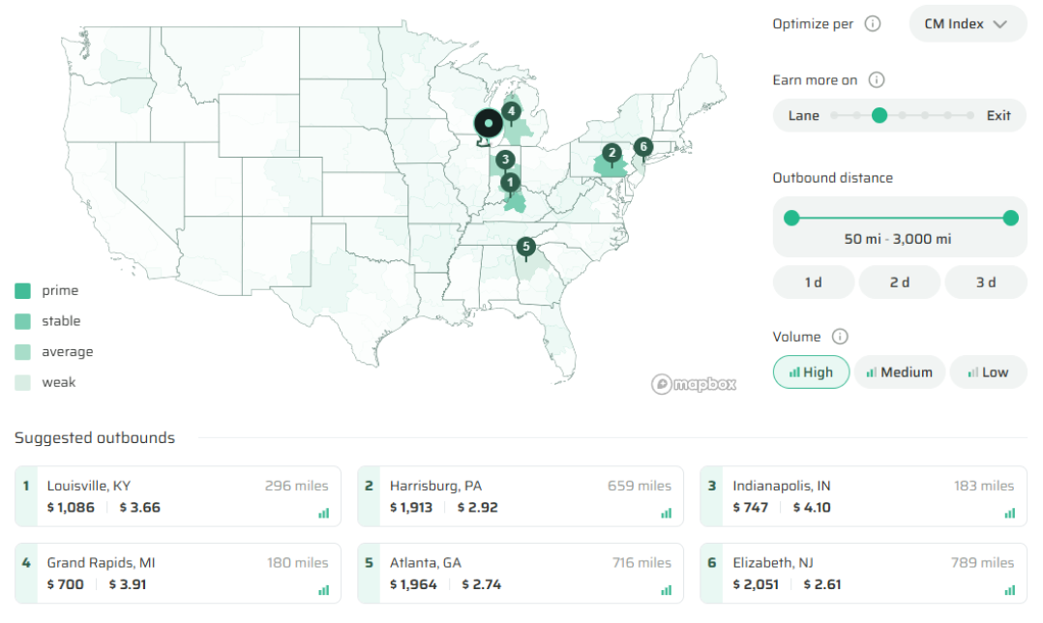
Task: Click volume bars icon on Atlanta, GA card
Action: [x=666, y=590]
